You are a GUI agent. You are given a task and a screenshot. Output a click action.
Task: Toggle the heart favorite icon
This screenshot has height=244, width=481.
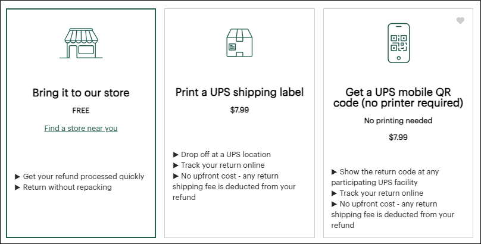[x=460, y=21]
